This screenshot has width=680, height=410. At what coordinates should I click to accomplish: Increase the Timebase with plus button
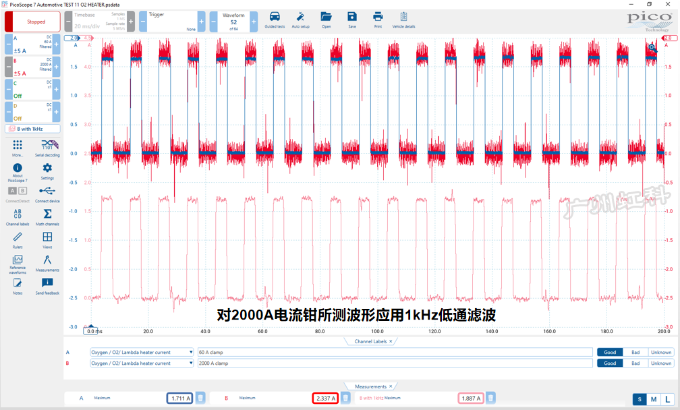tap(131, 21)
